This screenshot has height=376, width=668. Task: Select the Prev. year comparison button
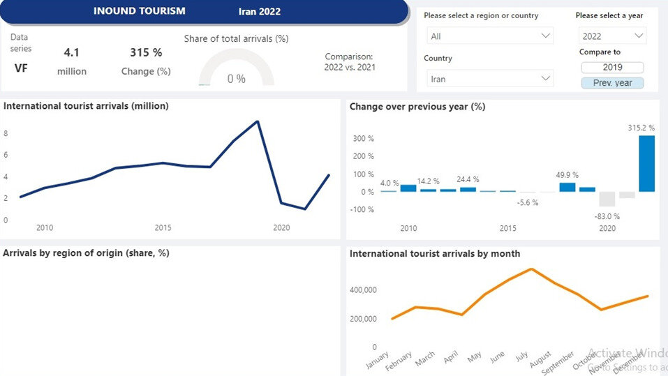tap(612, 83)
